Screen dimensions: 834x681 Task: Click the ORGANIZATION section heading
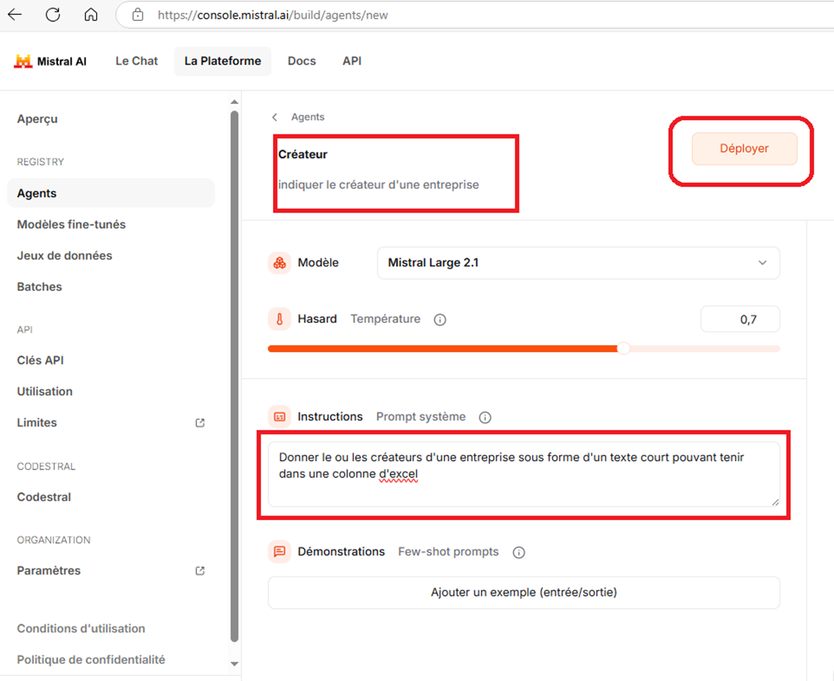tap(54, 540)
